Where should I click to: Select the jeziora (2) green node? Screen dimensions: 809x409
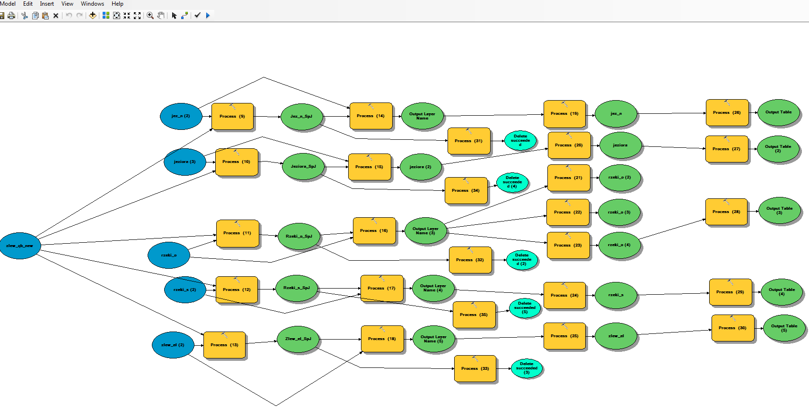[421, 167]
